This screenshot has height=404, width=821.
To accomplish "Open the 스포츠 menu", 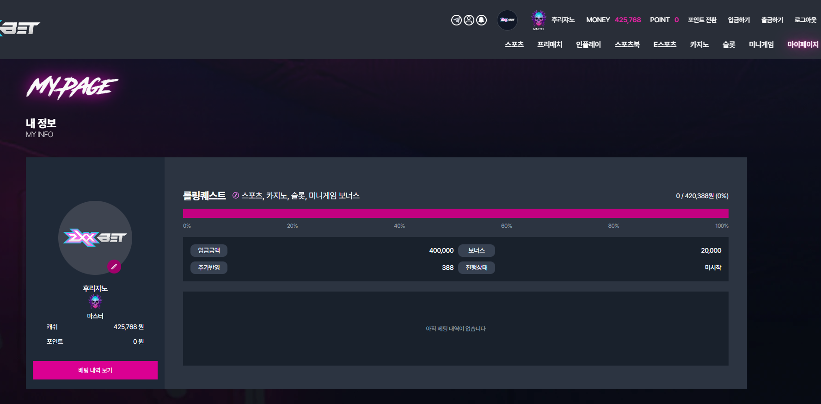I will point(514,44).
